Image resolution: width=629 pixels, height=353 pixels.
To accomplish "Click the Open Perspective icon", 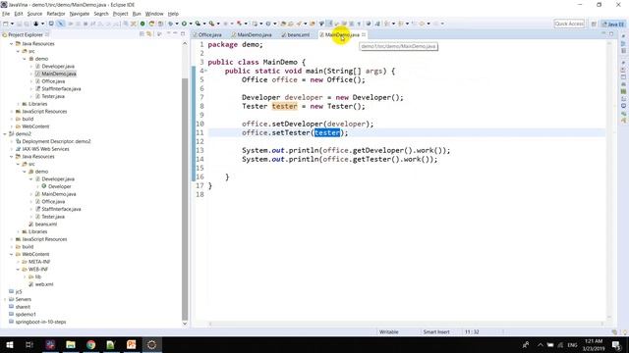I will tap(594, 24).
